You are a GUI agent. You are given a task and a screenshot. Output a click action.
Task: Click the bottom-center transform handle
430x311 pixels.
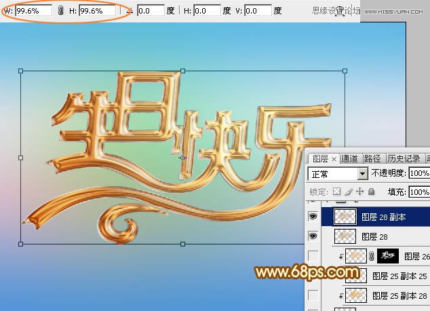[x=183, y=244]
